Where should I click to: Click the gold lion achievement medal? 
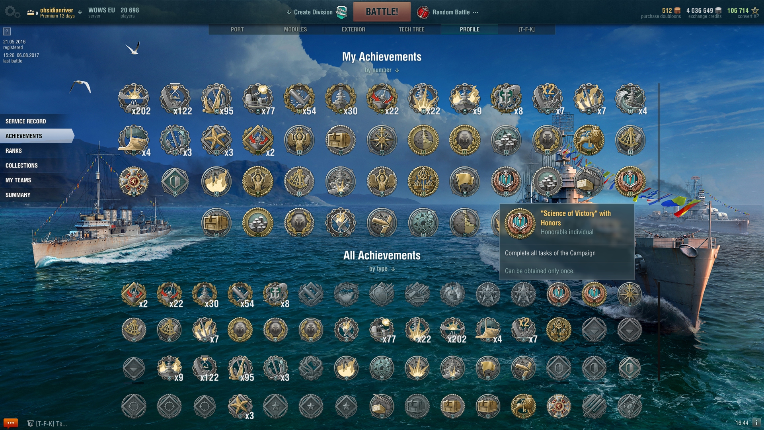click(x=589, y=140)
